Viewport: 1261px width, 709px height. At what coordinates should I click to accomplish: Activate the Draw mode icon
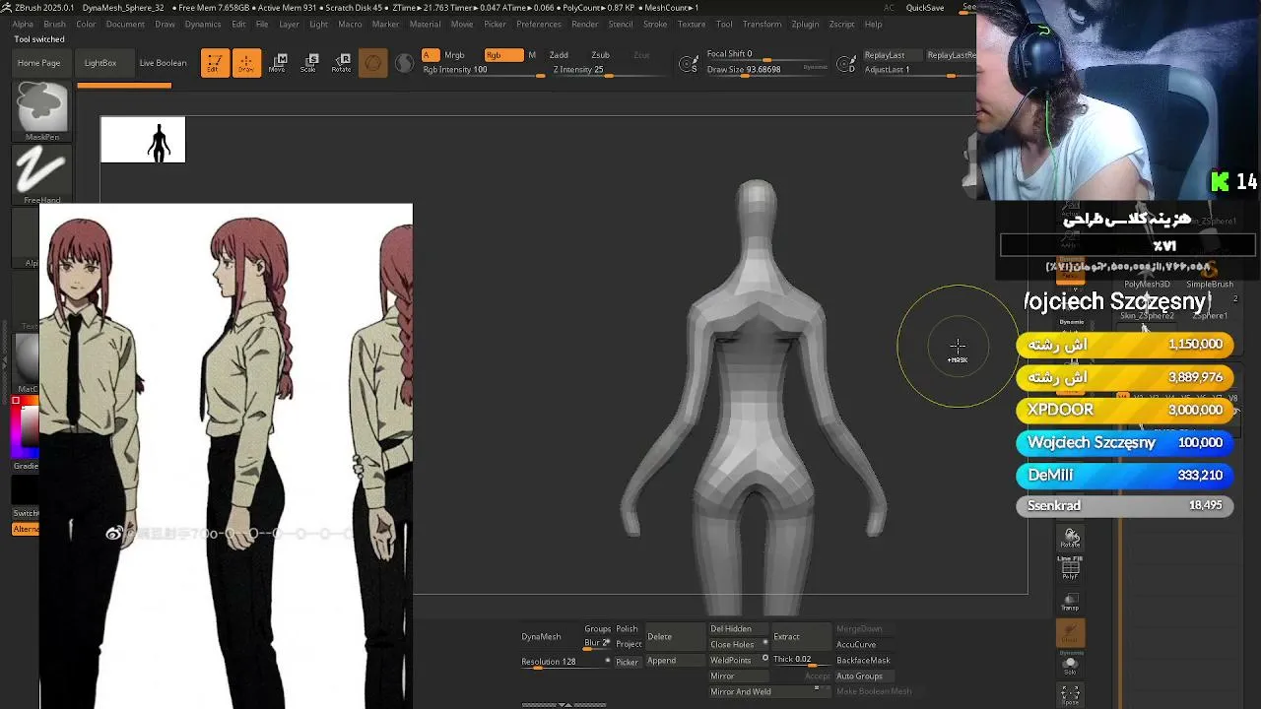246,63
